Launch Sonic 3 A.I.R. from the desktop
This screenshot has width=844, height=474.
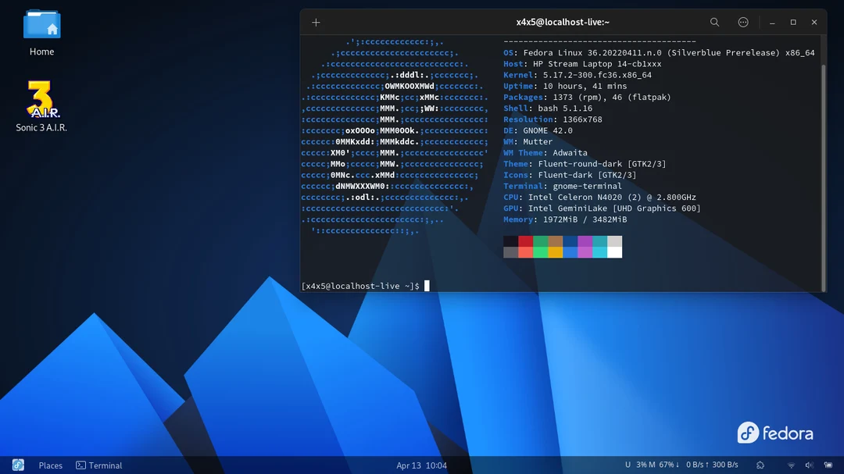42,98
